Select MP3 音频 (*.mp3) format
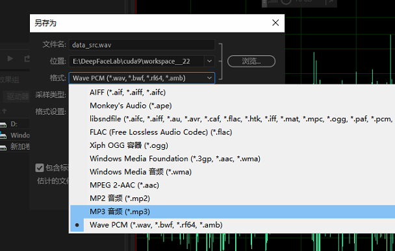The image size is (395, 251). tap(233, 211)
